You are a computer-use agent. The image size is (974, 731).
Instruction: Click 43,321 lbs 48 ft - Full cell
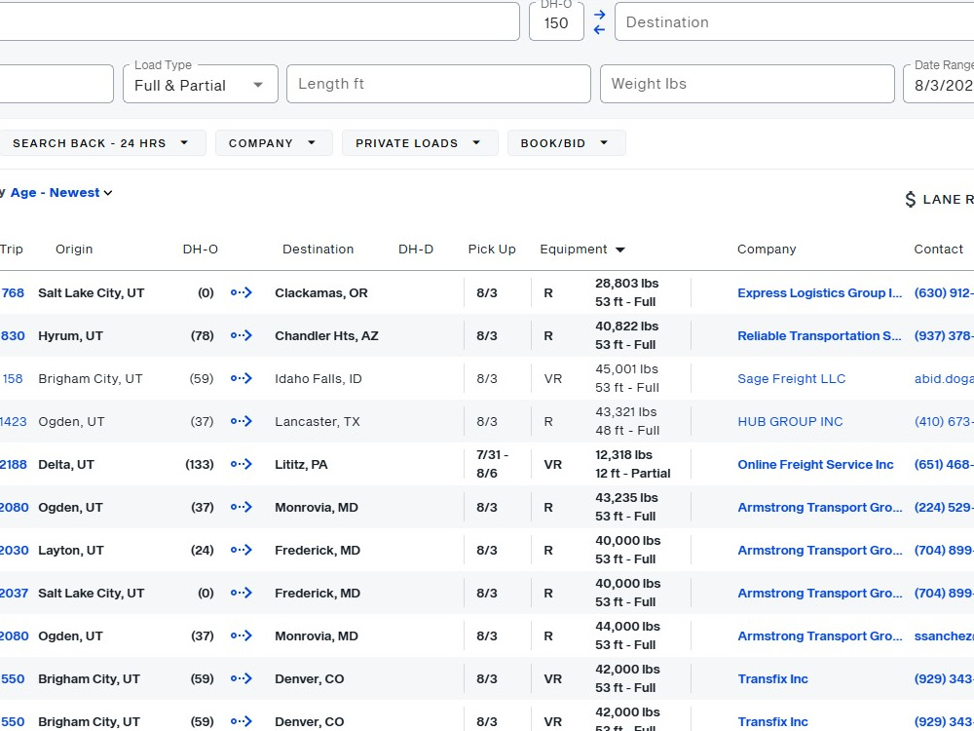[626, 421]
